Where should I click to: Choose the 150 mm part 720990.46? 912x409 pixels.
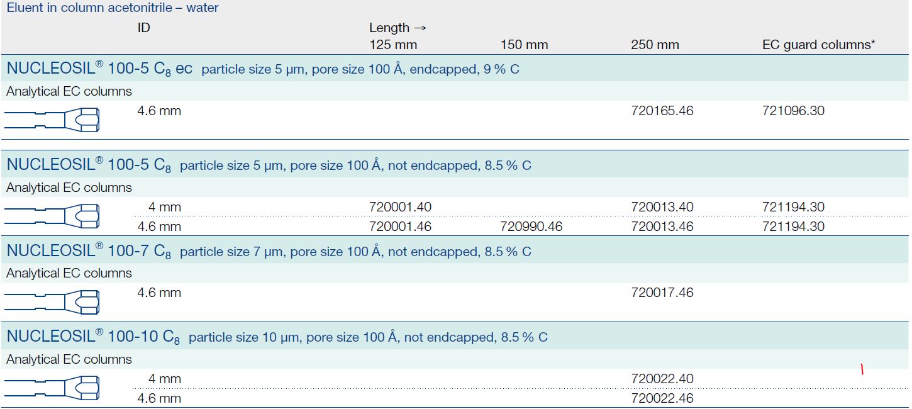click(531, 227)
